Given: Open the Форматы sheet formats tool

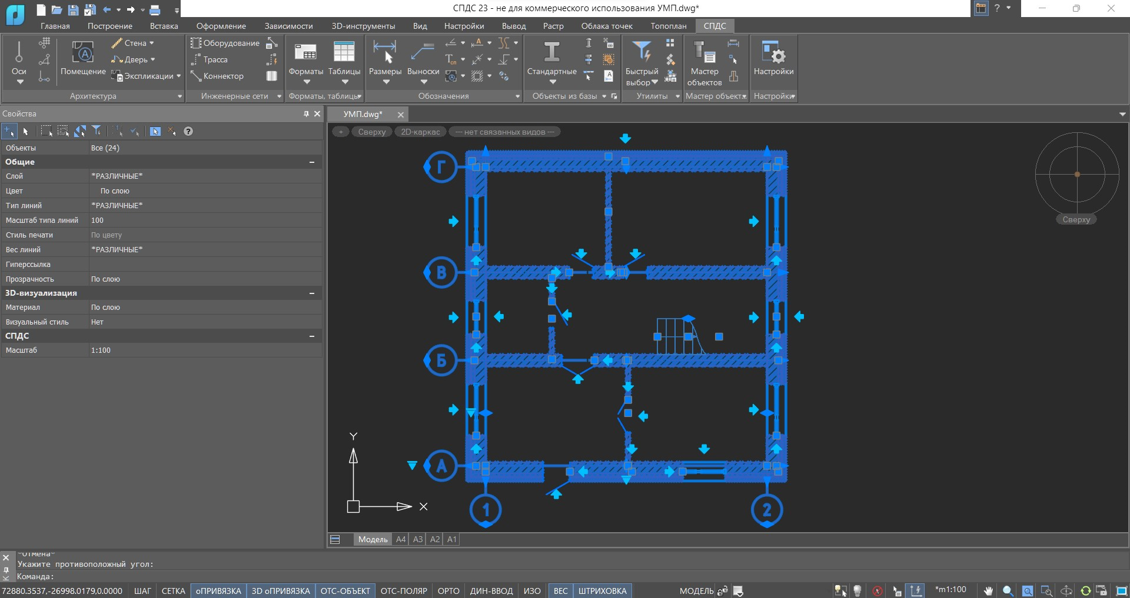Looking at the screenshot, I should [305, 53].
